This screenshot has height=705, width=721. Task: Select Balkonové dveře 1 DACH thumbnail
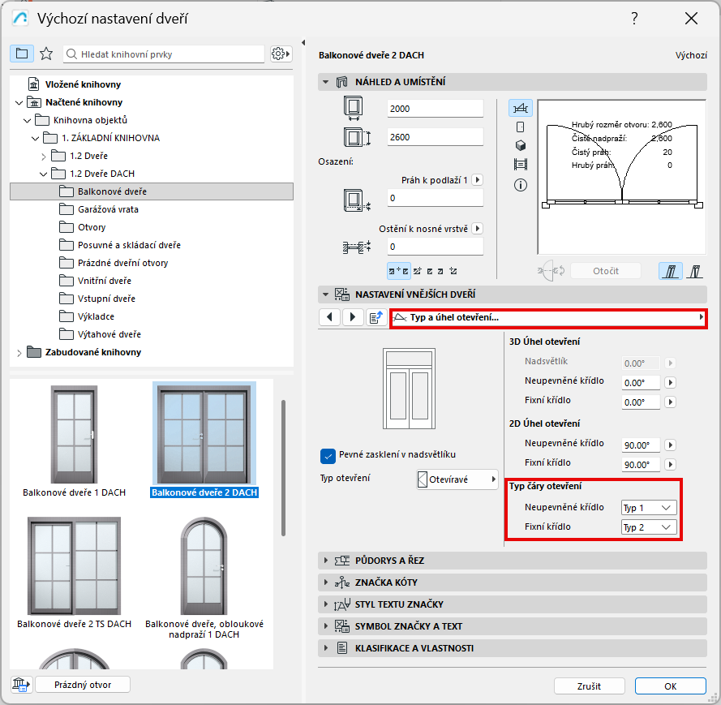(x=74, y=435)
